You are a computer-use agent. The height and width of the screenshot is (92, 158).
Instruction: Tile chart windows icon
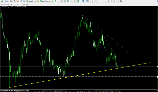(68, 1)
